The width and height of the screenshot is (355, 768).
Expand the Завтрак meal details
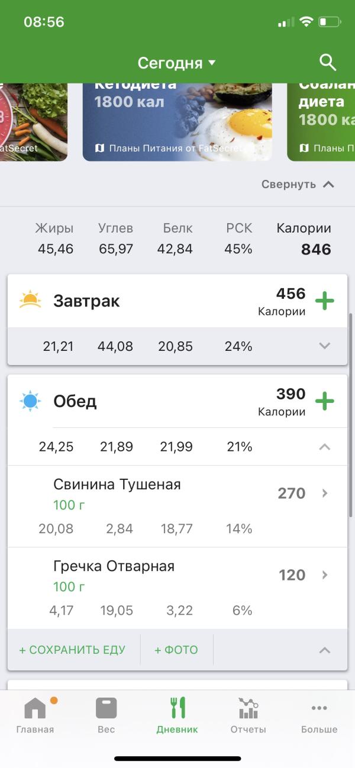(324, 346)
